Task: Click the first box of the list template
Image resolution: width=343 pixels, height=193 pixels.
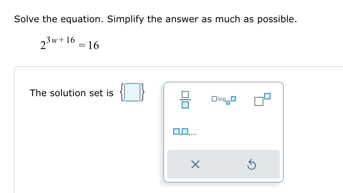Action: coord(176,132)
